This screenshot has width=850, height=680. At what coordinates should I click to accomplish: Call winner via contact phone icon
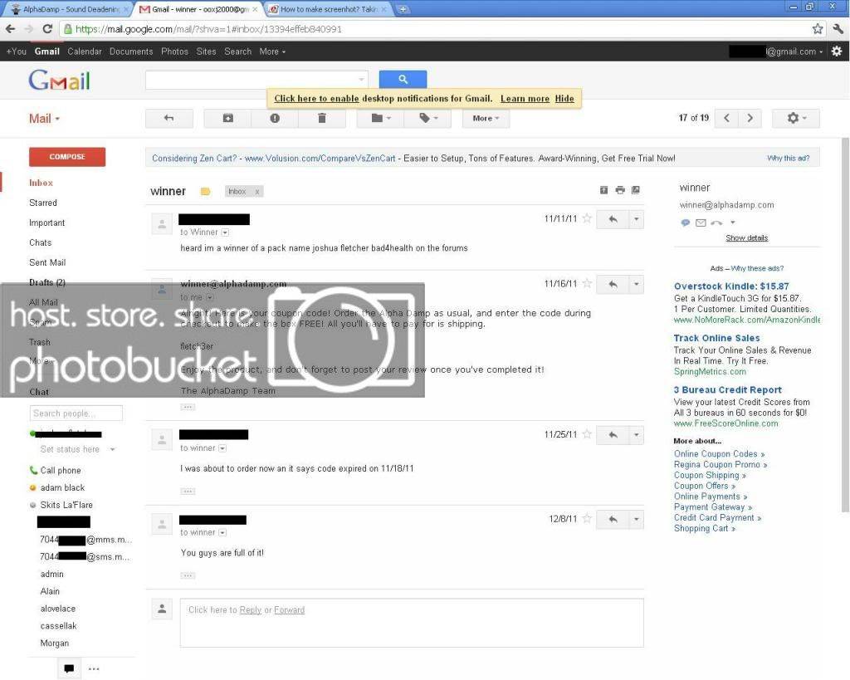pyautogui.click(x=716, y=223)
